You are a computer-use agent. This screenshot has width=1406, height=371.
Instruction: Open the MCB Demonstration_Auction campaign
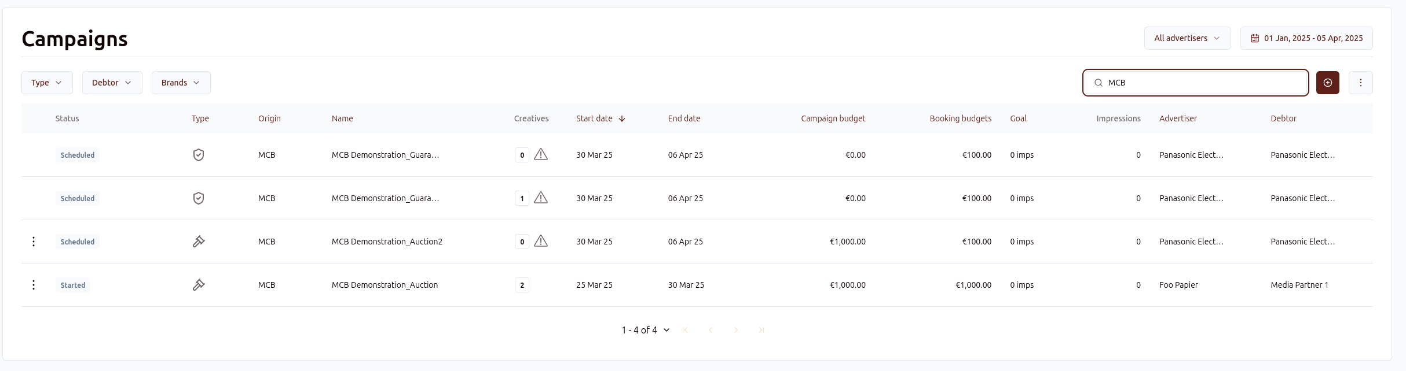[x=385, y=285]
